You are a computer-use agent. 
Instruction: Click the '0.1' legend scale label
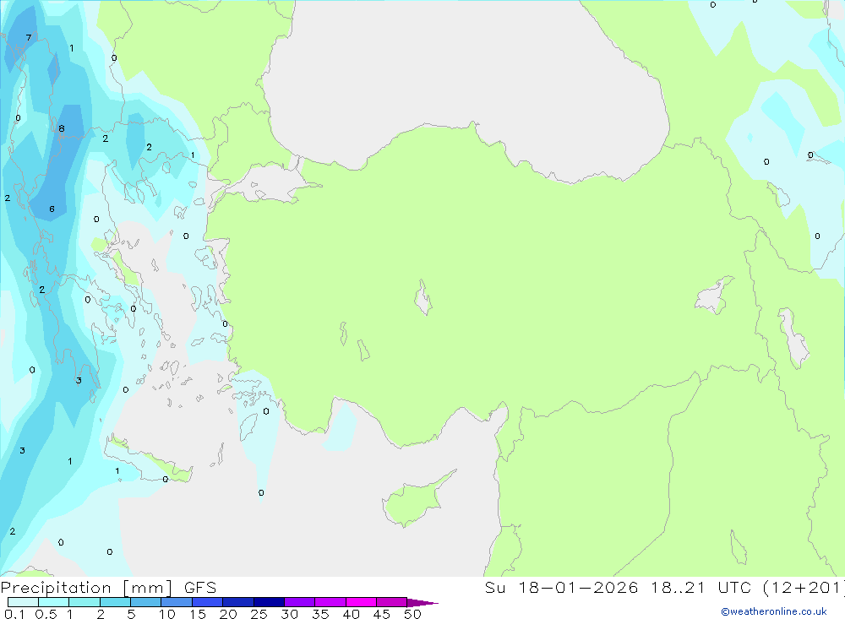coord(14,614)
